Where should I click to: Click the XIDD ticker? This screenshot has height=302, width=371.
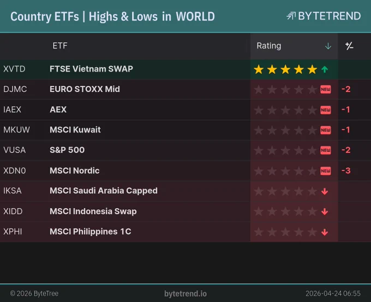coord(13,211)
